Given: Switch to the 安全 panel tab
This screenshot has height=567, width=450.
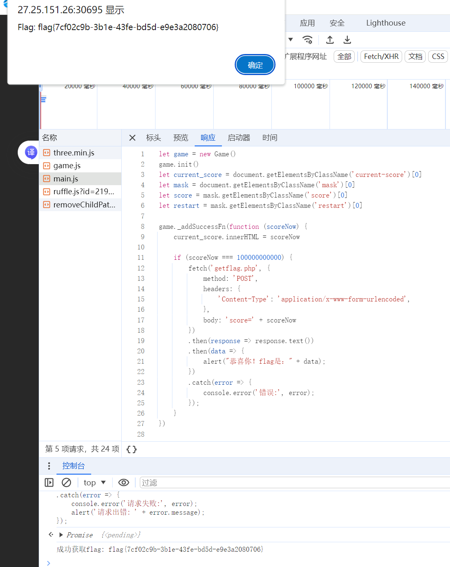Looking at the screenshot, I should tap(337, 23).
